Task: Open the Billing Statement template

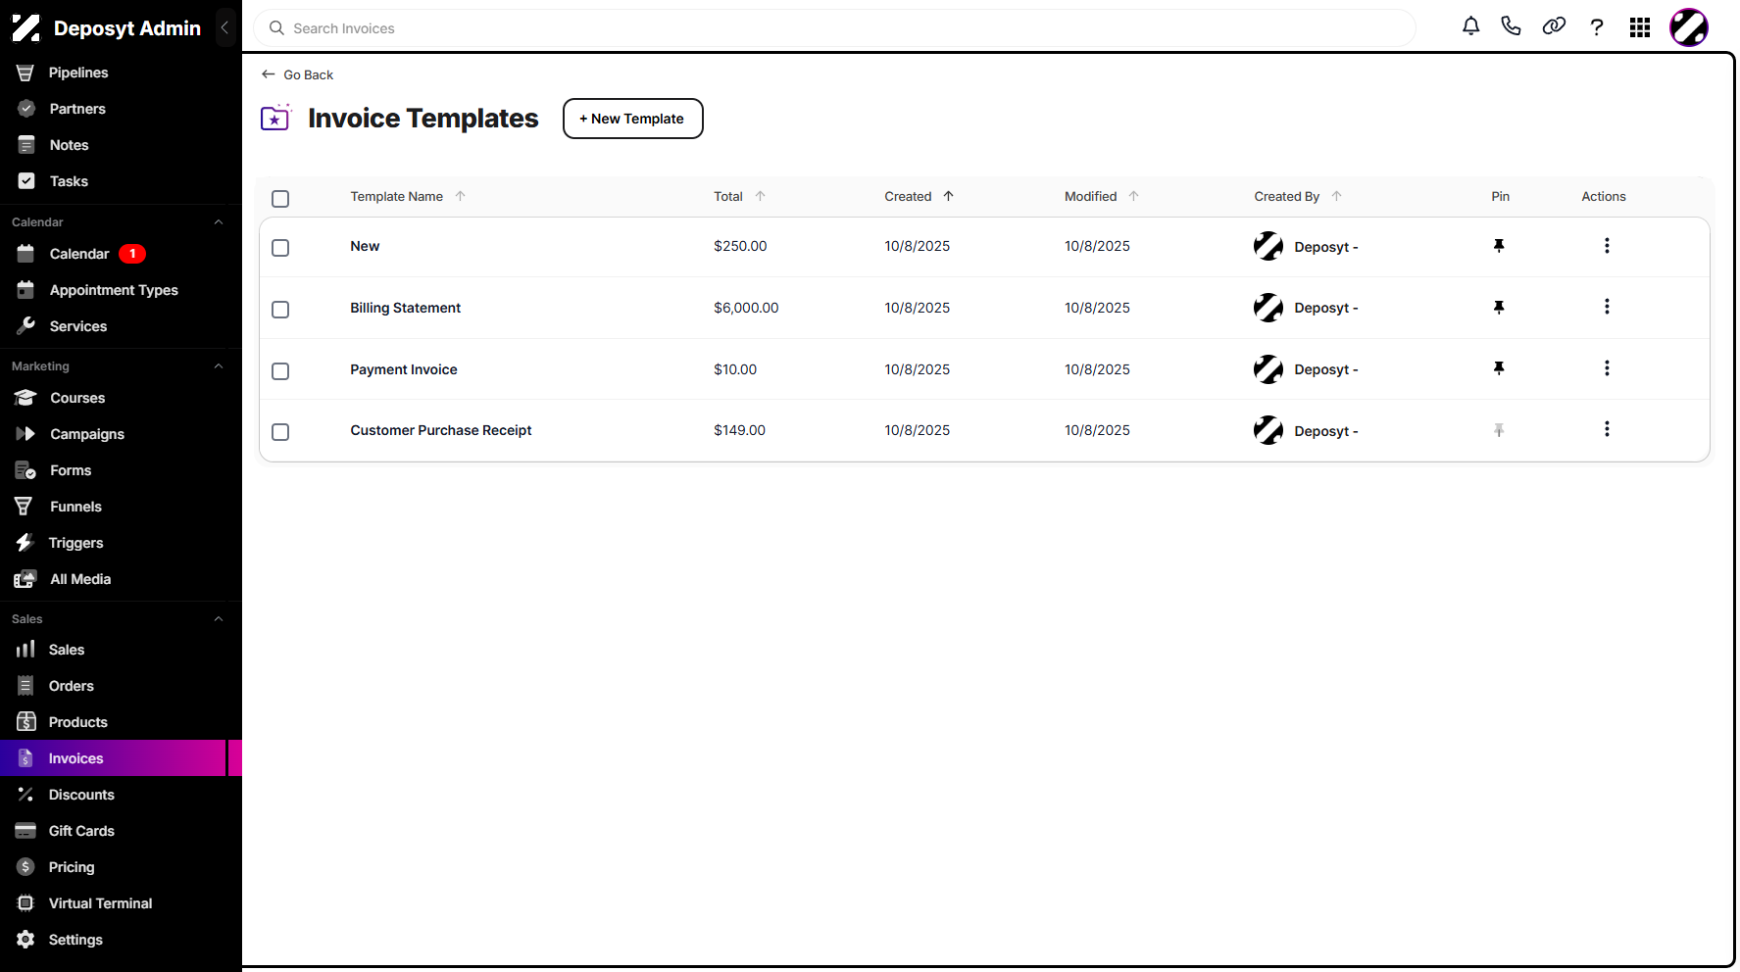Action: point(406,308)
